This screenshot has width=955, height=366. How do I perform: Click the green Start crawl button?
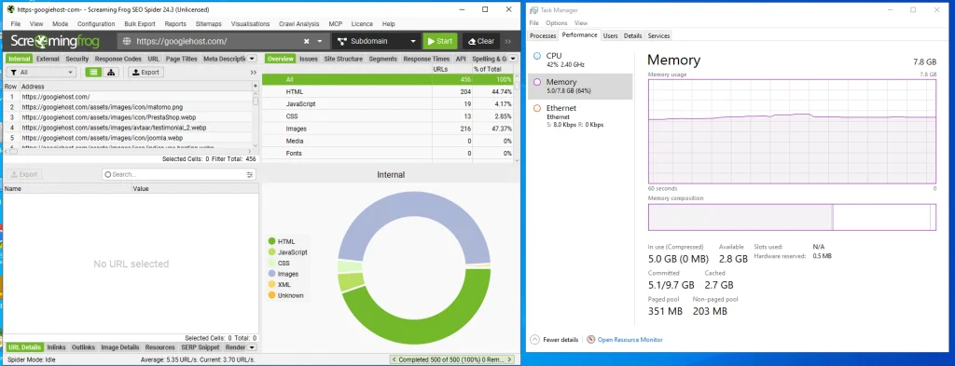[x=440, y=41]
